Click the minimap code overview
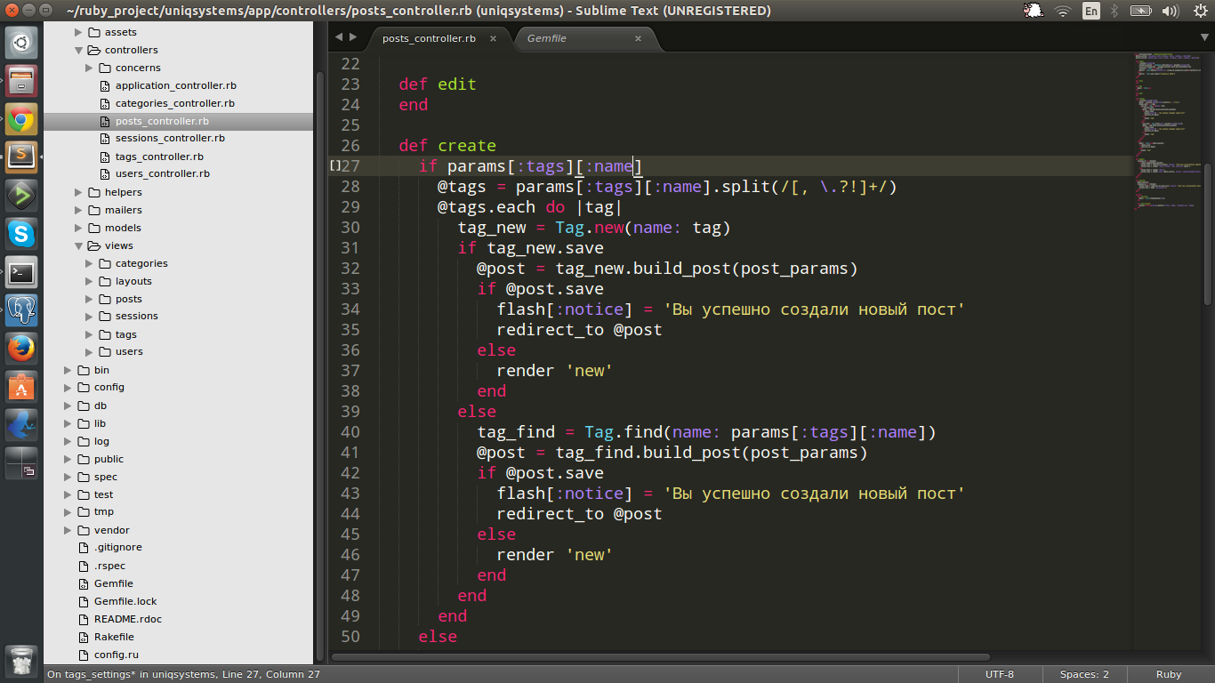This screenshot has width=1215, height=683. tap(1168, 133)
